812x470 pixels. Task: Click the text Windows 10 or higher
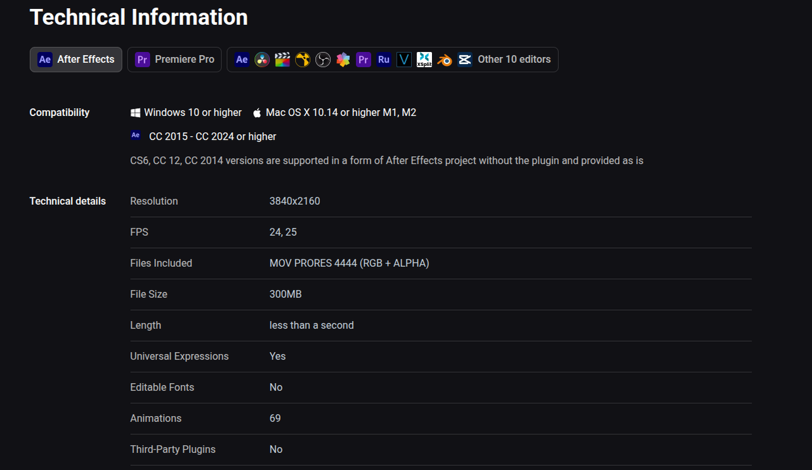click(193, 112)
